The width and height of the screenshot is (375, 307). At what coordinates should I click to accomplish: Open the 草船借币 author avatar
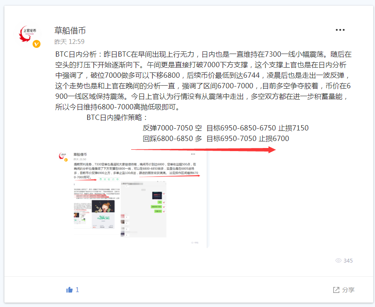tap(28, 34)
